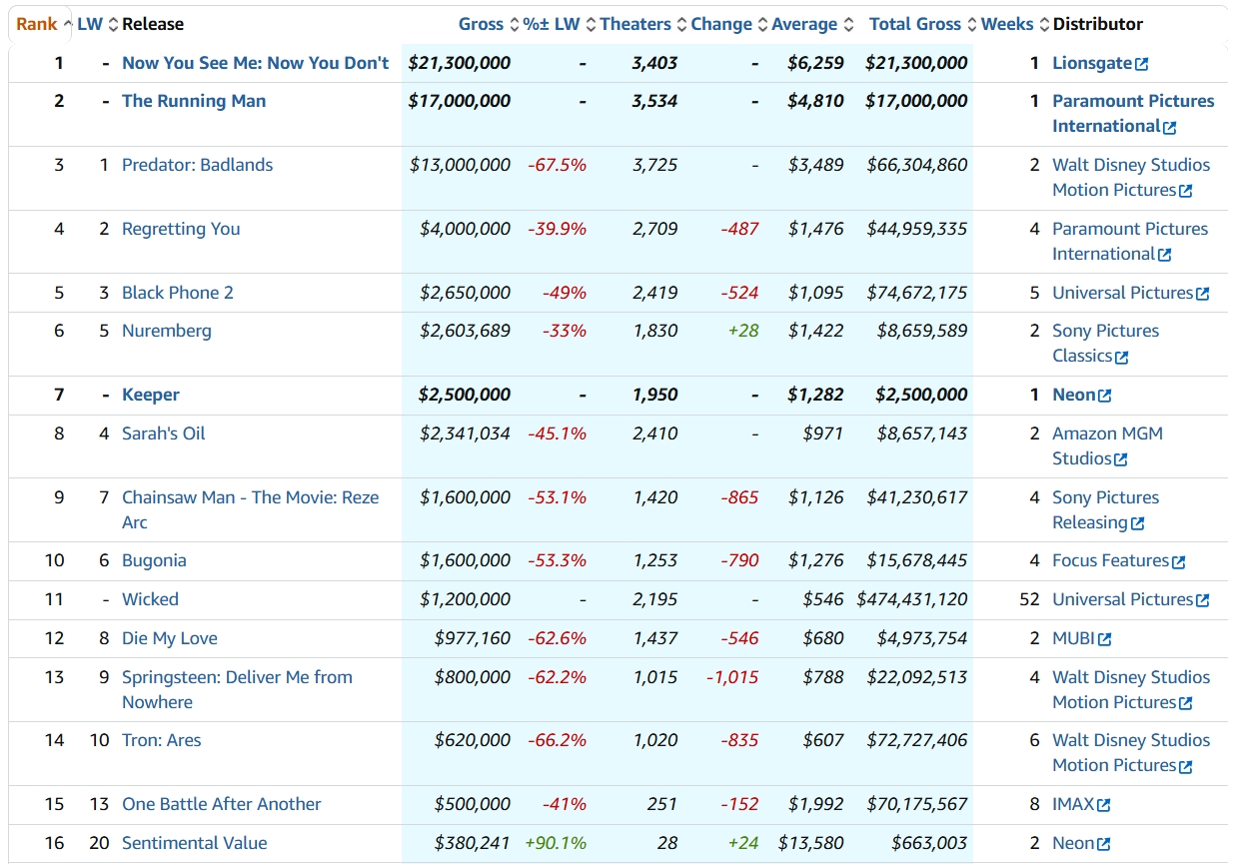Click external link icon beside IMAX
This screenshot has height=864, width=1240.
click(1104, 805)
